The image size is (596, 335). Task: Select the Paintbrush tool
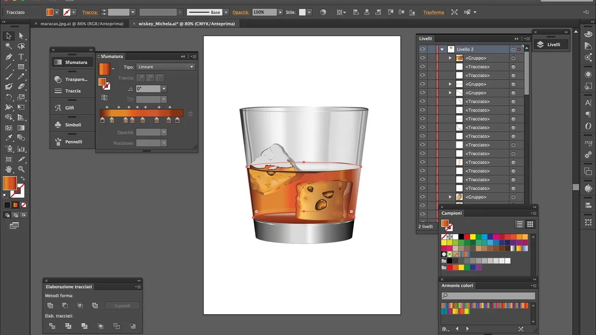(9, 77)
